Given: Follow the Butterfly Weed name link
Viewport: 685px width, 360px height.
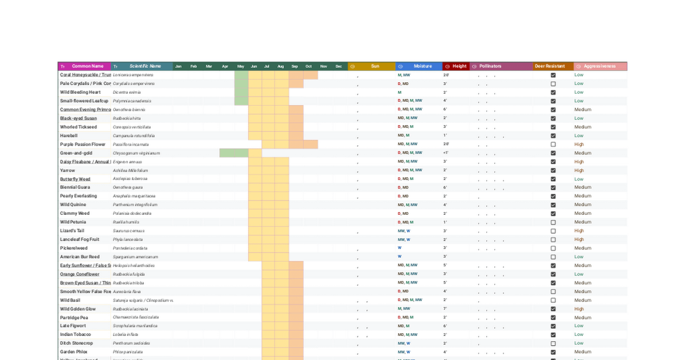Looking at the screenshot, I should point(75,179).
